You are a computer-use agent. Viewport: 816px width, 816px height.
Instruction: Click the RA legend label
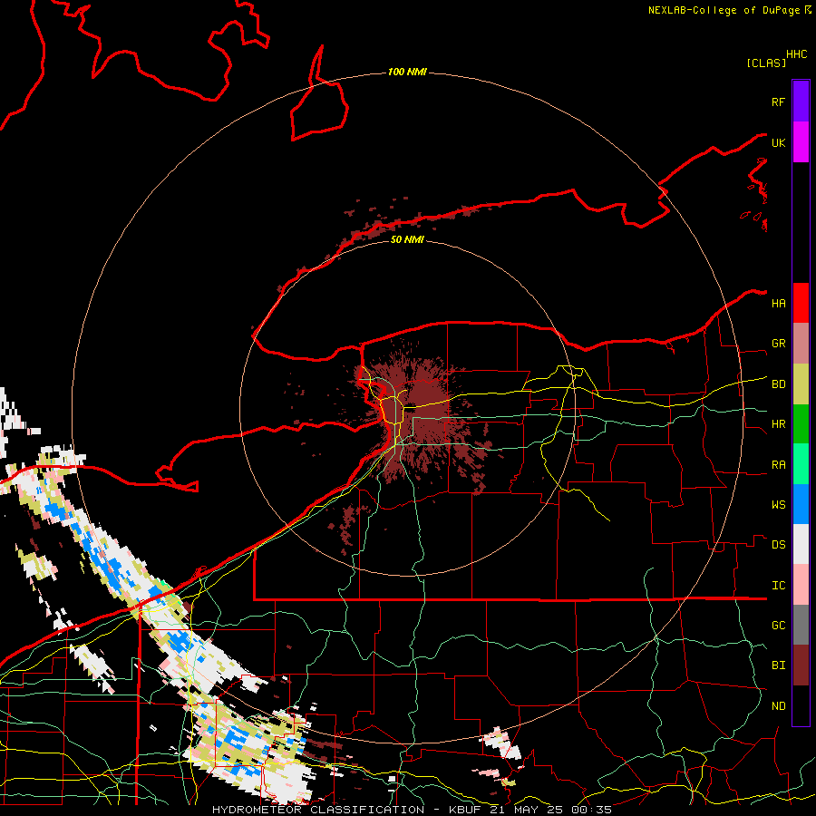tap(778, 465)
